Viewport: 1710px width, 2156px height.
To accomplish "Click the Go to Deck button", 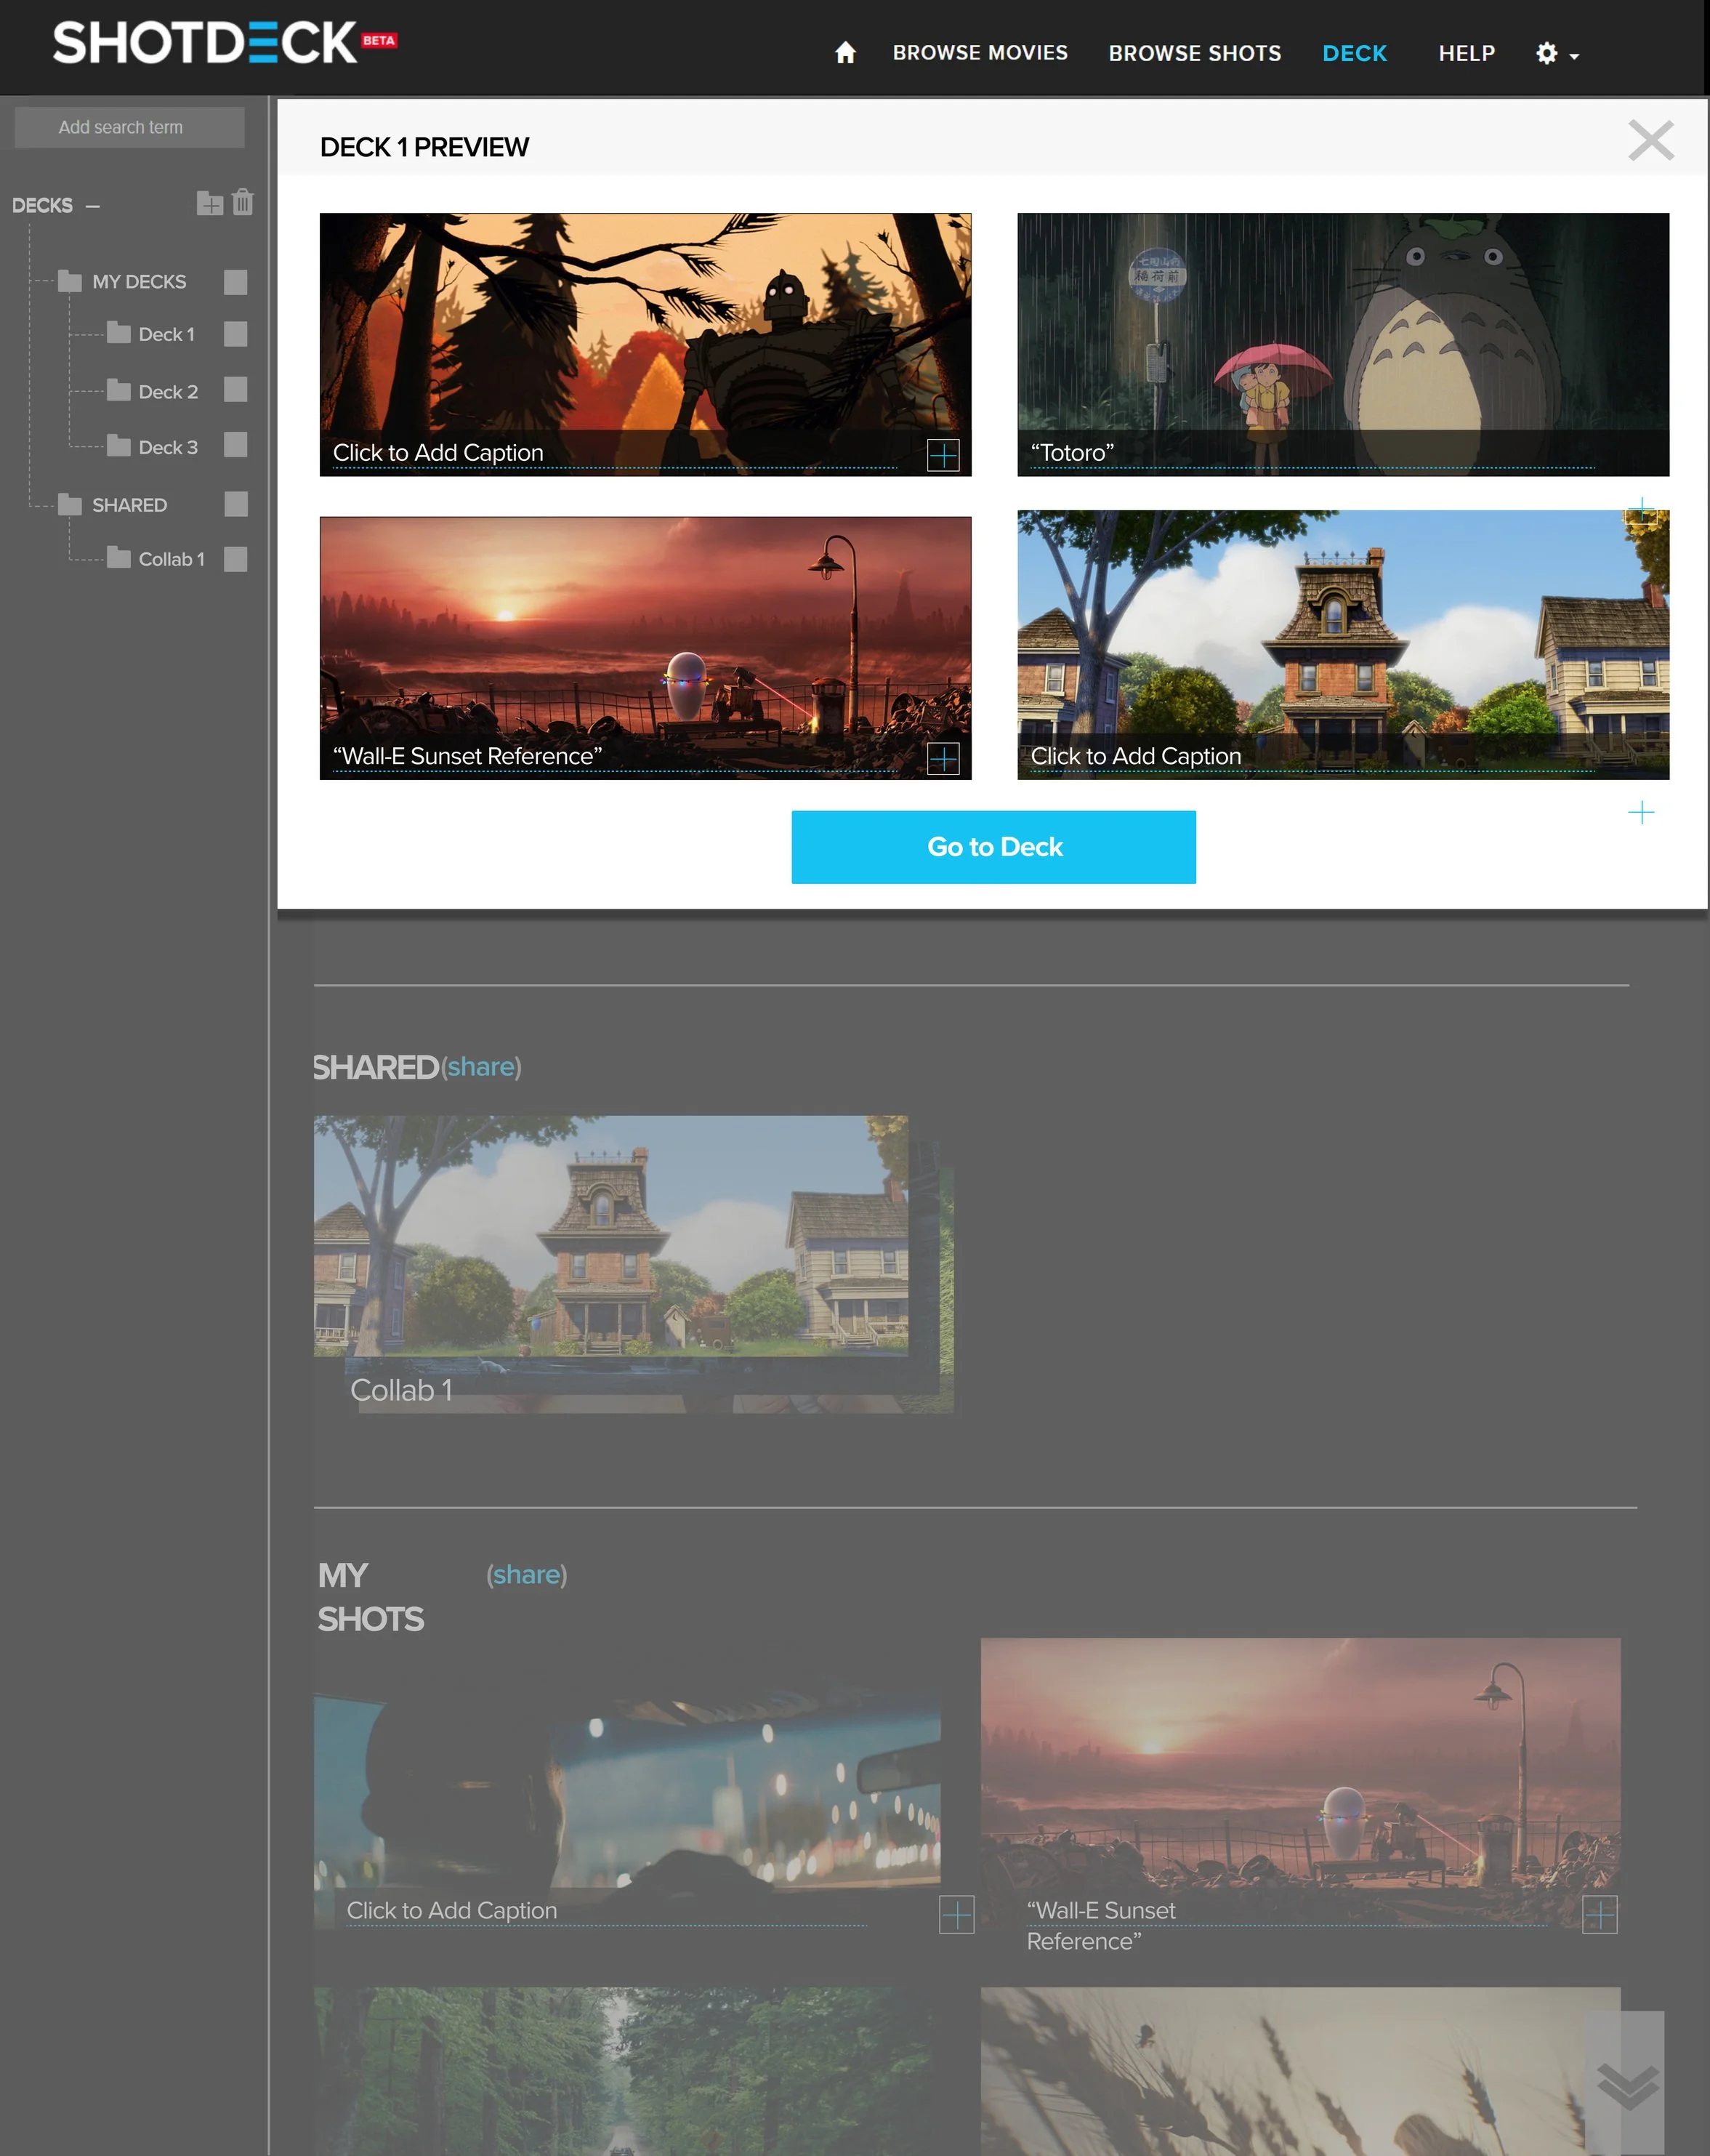I will point(993,847).
